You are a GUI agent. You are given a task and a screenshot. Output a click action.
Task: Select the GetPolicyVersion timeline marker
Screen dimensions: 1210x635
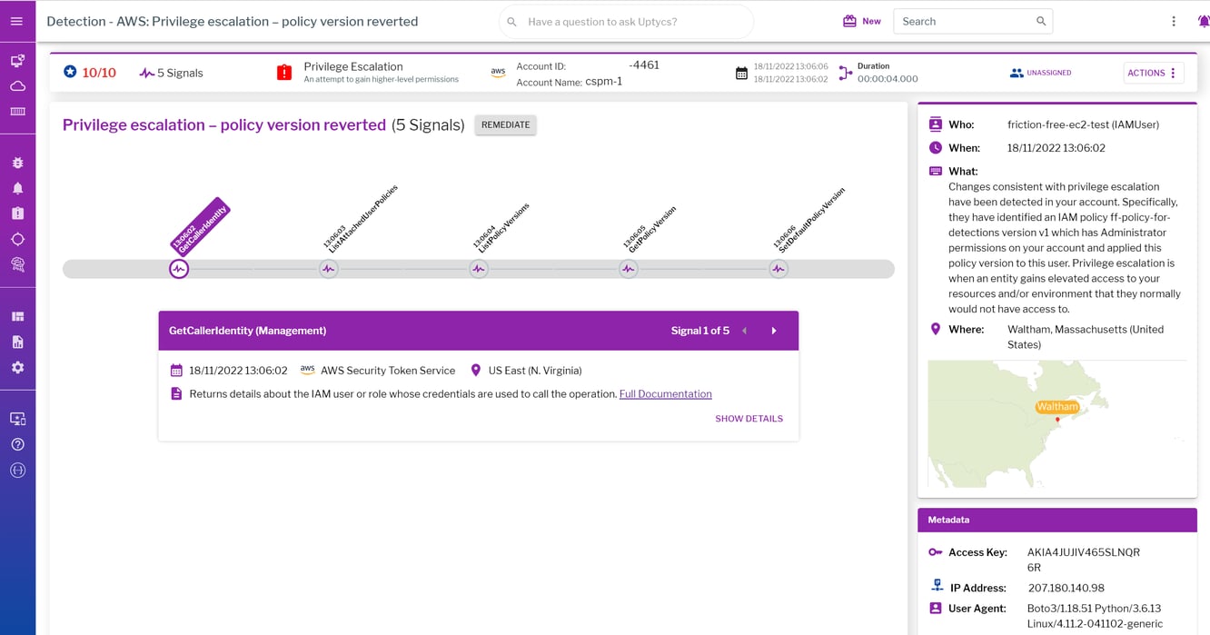(628, 269)
